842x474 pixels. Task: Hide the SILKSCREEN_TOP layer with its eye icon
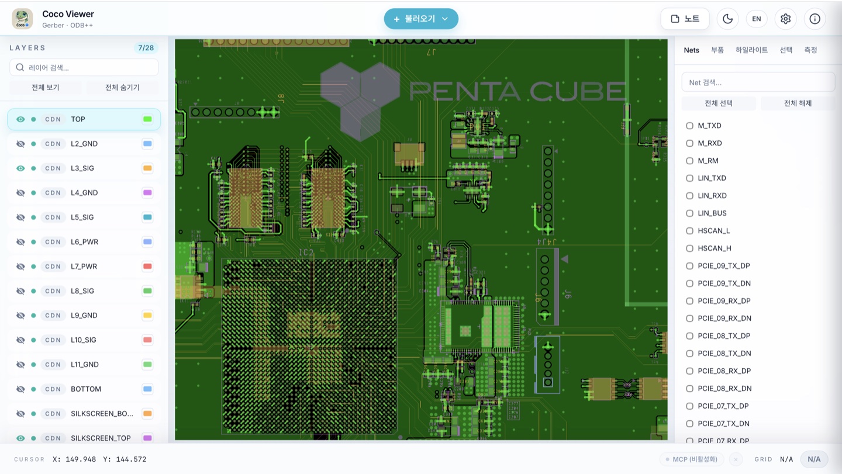tap(20, 438)
